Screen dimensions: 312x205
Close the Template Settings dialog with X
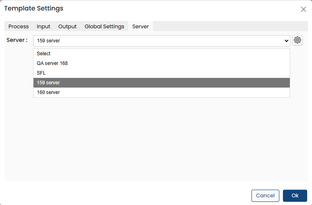[x=304, y=9]
